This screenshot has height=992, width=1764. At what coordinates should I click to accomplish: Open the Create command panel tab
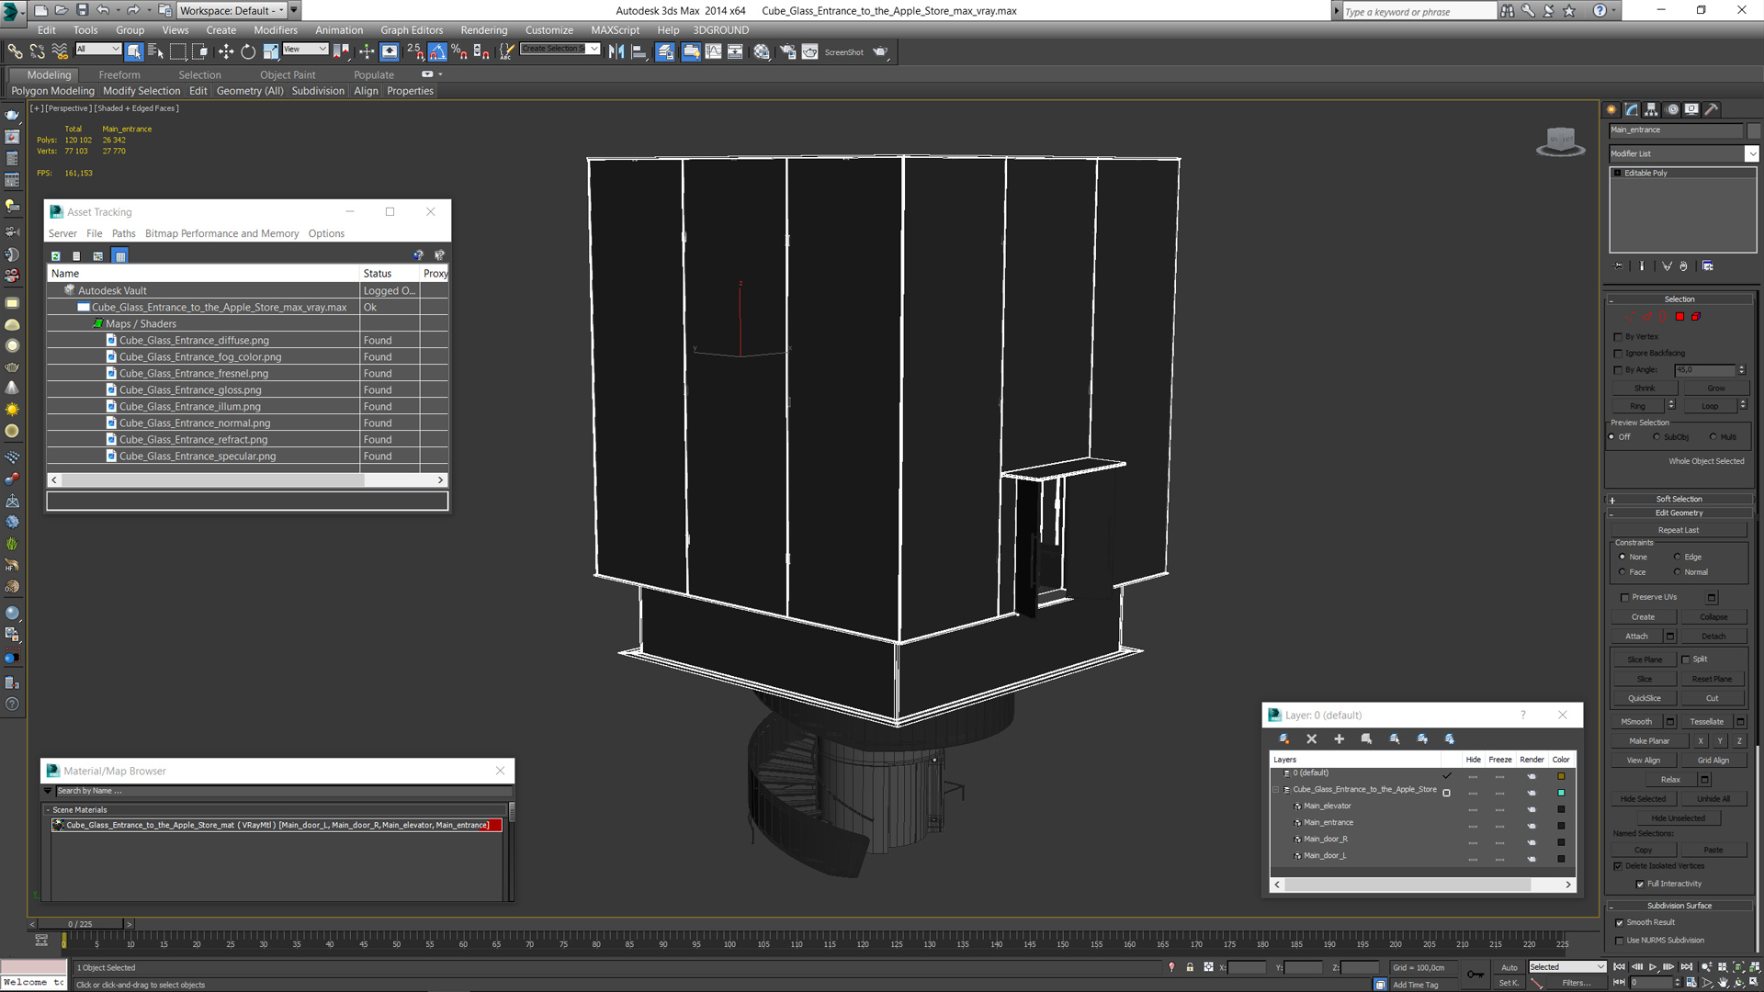1611,109
